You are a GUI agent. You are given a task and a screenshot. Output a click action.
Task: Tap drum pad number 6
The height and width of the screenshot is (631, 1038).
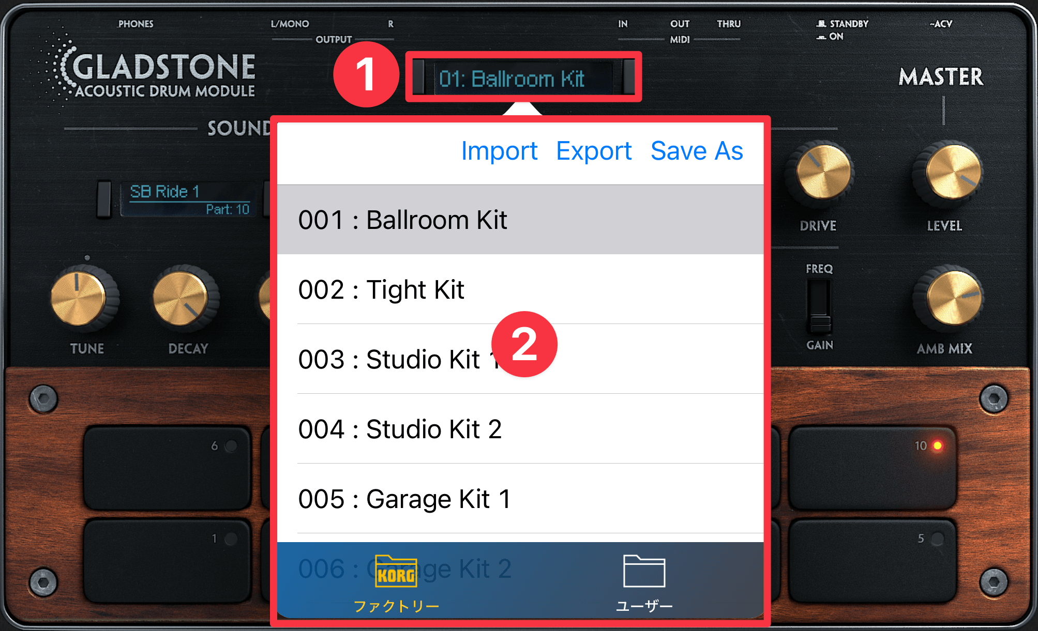(x=167, y=468)
